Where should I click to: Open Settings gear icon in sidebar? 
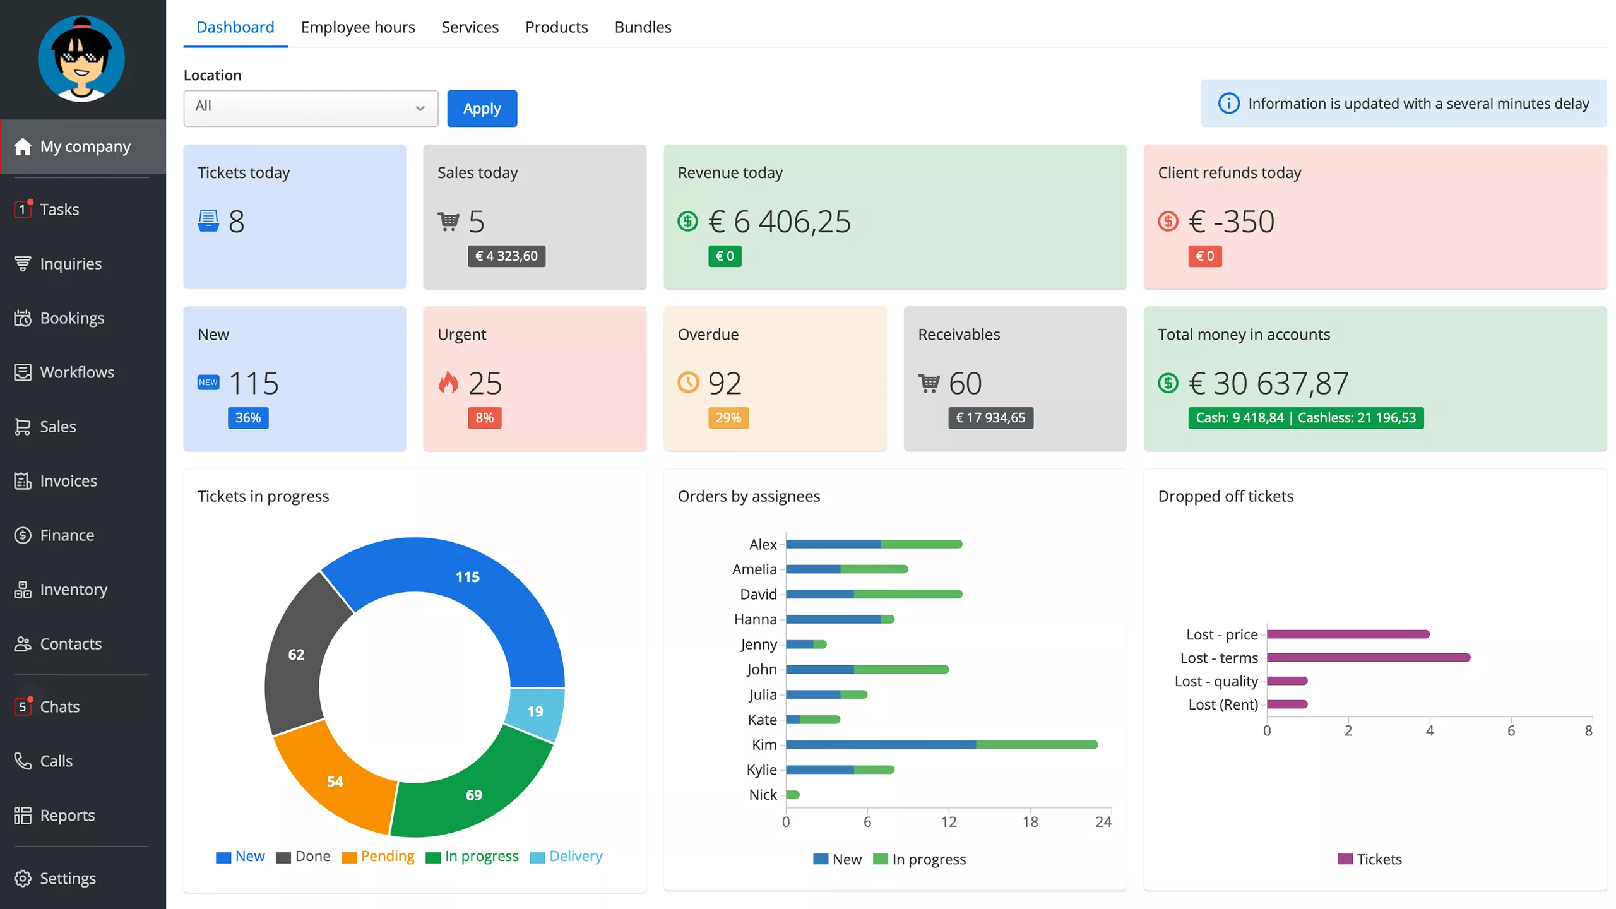23,879
